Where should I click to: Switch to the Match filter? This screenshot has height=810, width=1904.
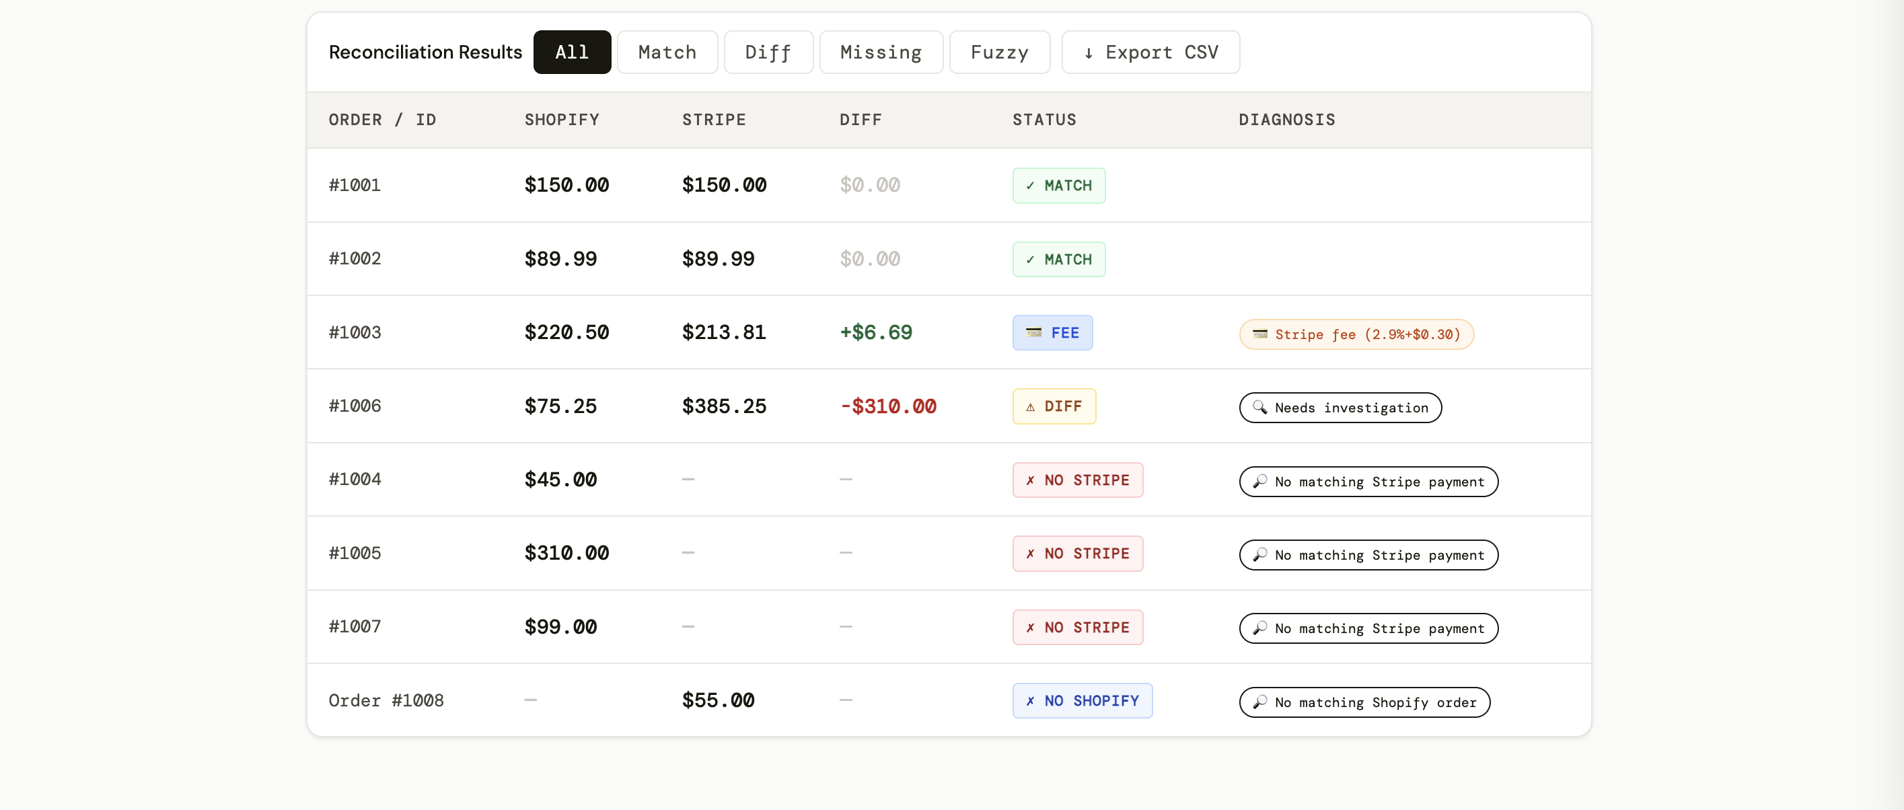(667, 52)
